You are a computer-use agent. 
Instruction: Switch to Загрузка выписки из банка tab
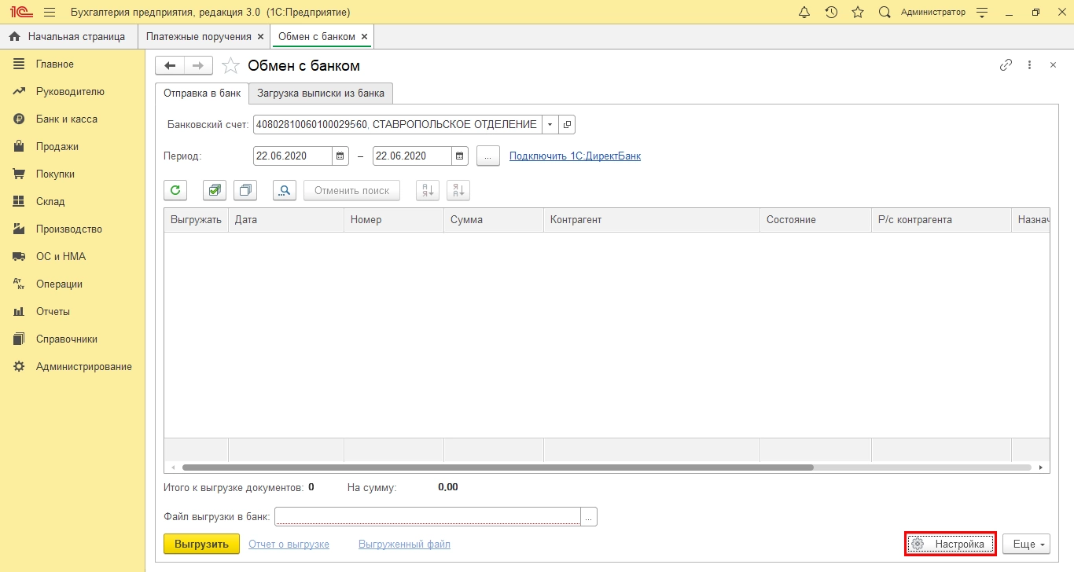coord(321,93)
